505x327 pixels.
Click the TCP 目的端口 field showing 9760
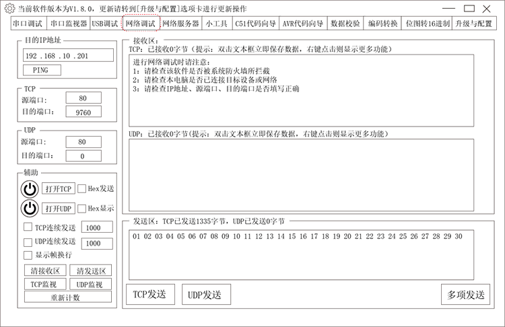(x=84, y=112)
